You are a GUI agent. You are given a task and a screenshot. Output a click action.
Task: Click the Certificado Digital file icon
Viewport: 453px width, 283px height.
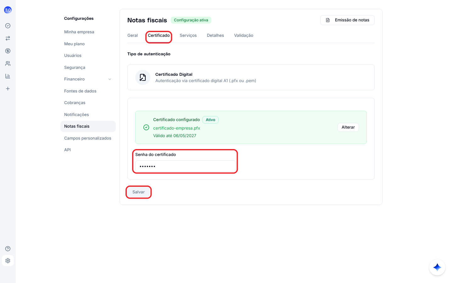(143, 77)
